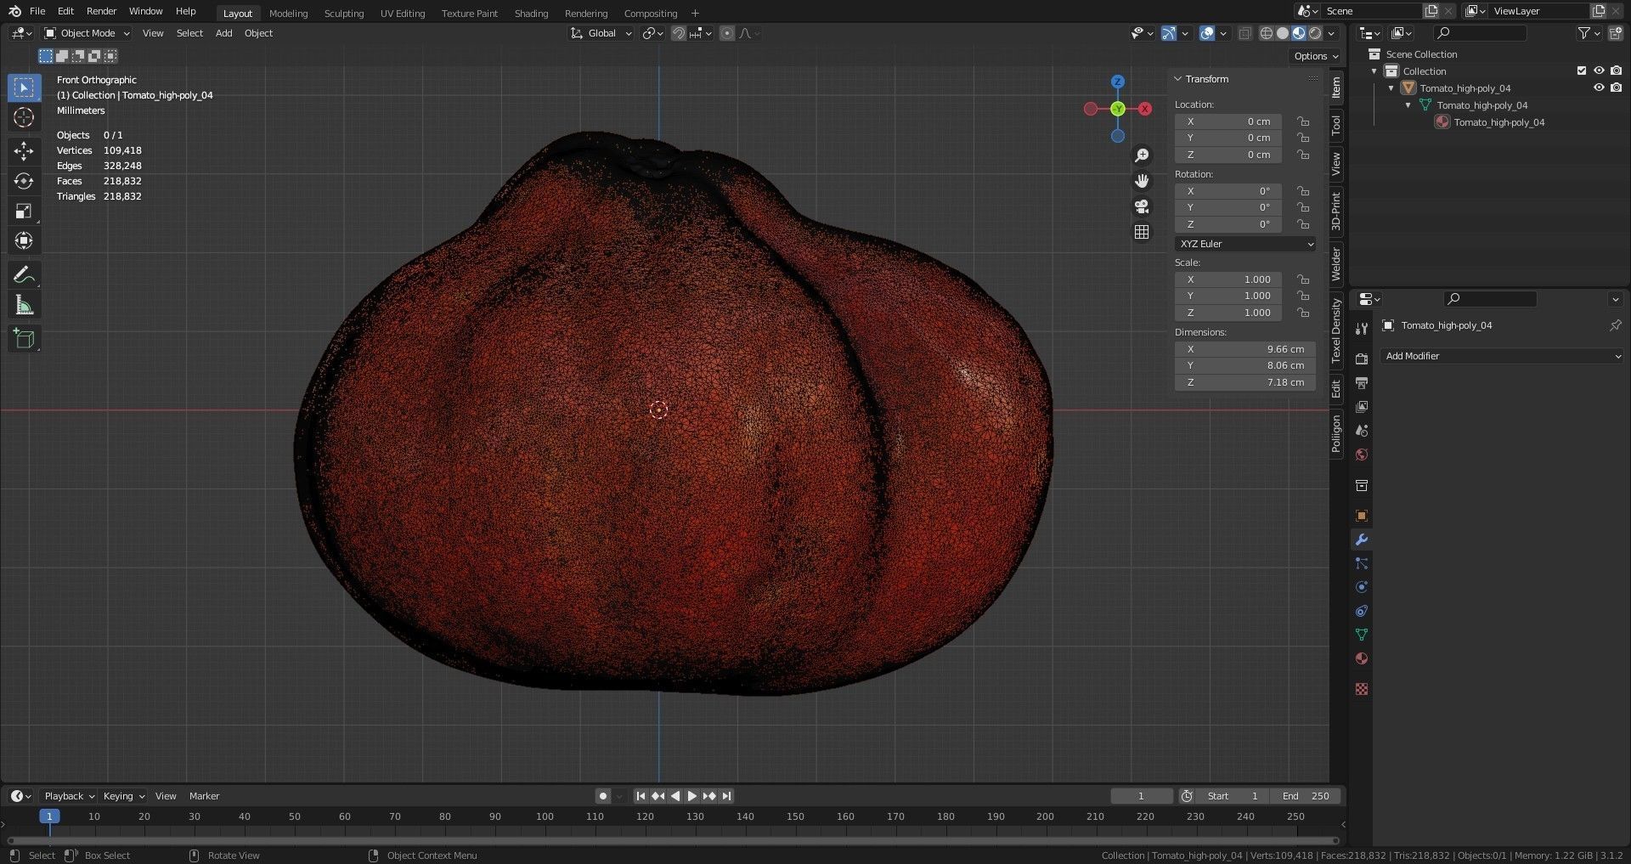This screenshot has height=864, width=1631.
Task: Open the Tool settings properties tab
Action: [1361, 329]
